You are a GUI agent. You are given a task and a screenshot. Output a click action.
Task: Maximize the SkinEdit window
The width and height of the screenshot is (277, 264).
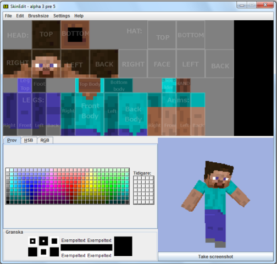pyautogui.click(x=252, y=5)
